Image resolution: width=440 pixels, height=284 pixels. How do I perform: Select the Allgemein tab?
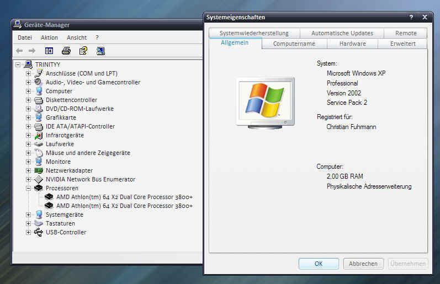pyautogui.click(x=235, y=42)
